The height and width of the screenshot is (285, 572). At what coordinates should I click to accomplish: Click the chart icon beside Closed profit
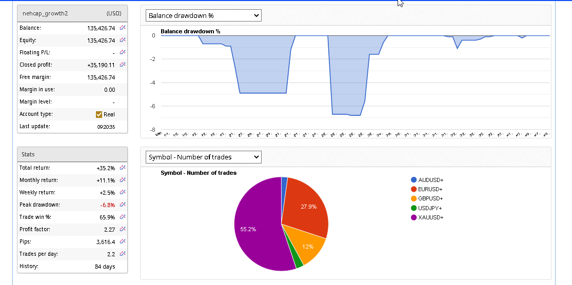[123, 65]
